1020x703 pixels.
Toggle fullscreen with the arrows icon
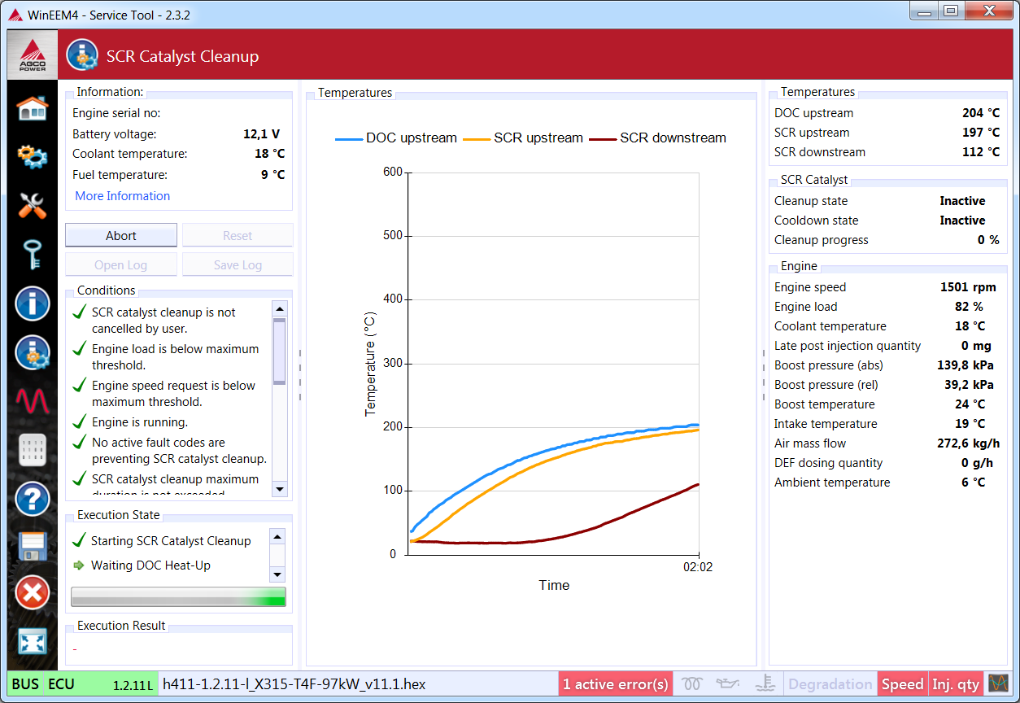point(33,642)
